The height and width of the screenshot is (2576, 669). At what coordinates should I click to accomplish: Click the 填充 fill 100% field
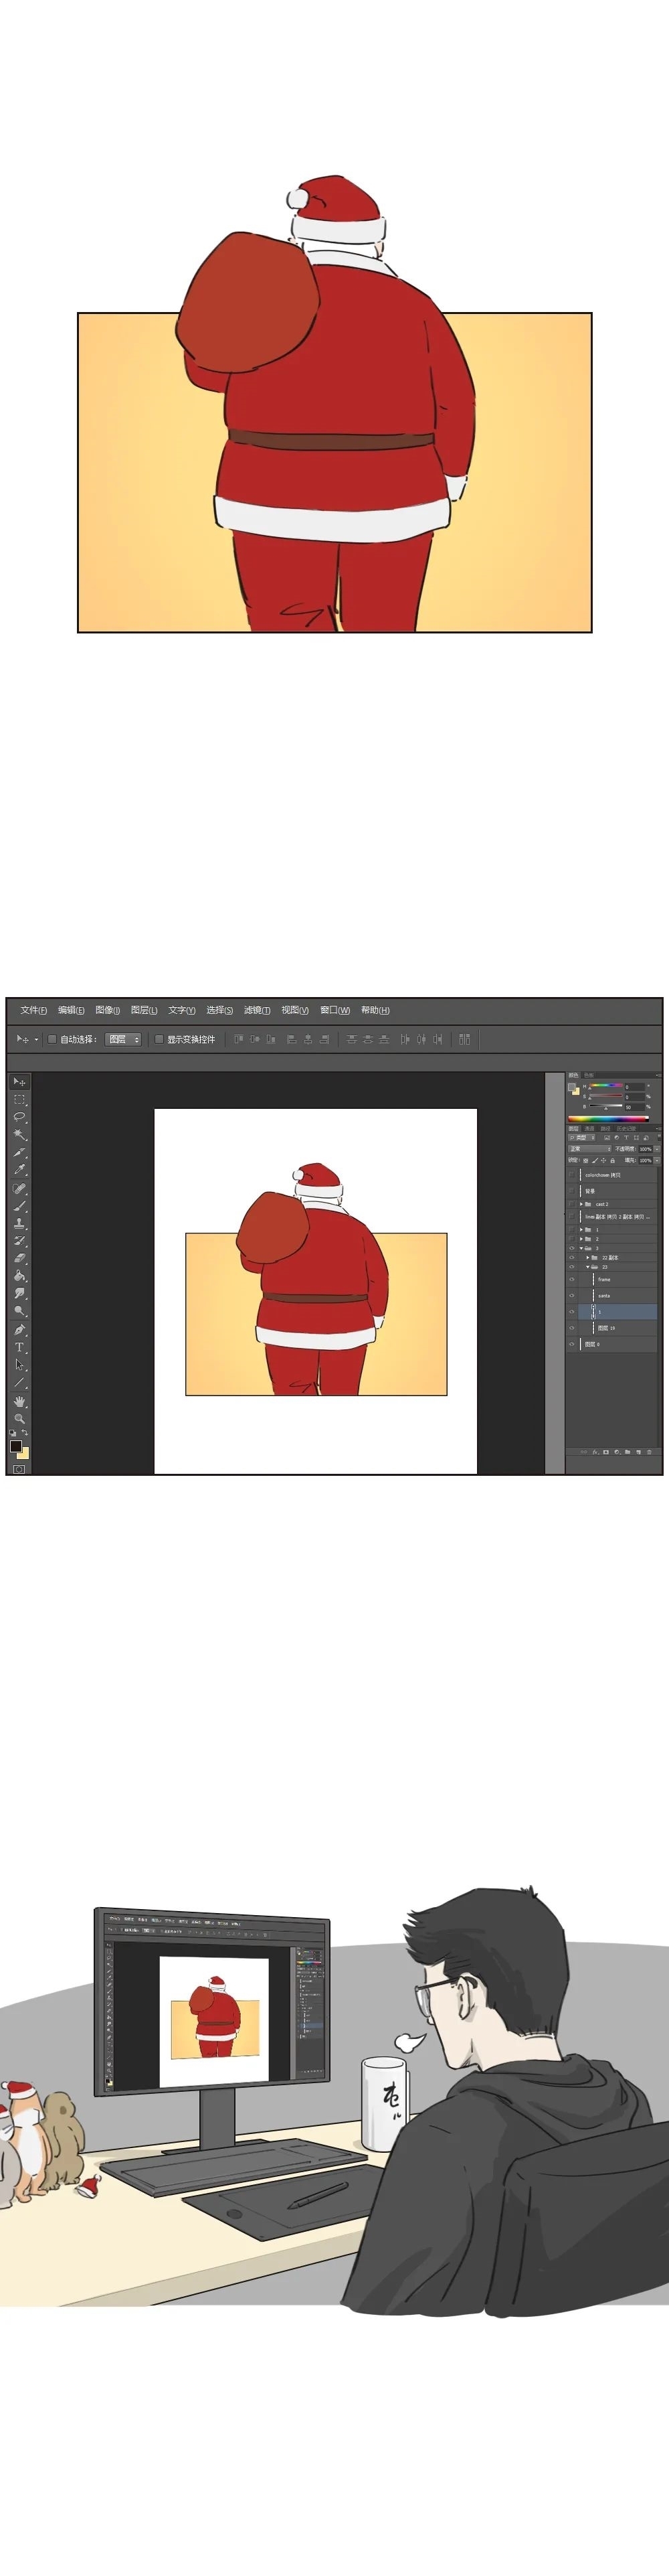point(645,1161)
